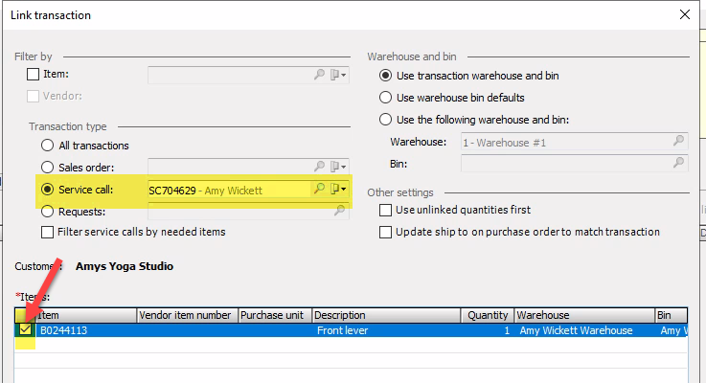Viewport: 706px width, 383px height.
Task: Check Update ship to on purchase order
Action: tap(385, 233)
